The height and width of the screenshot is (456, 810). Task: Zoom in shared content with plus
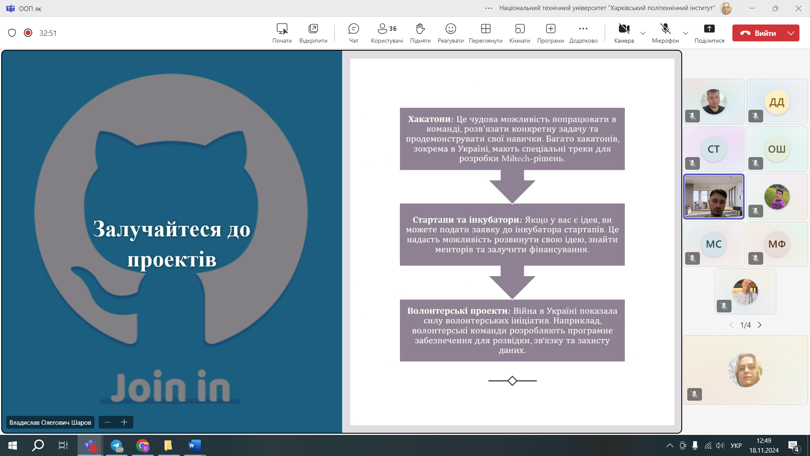pos(124,422)
